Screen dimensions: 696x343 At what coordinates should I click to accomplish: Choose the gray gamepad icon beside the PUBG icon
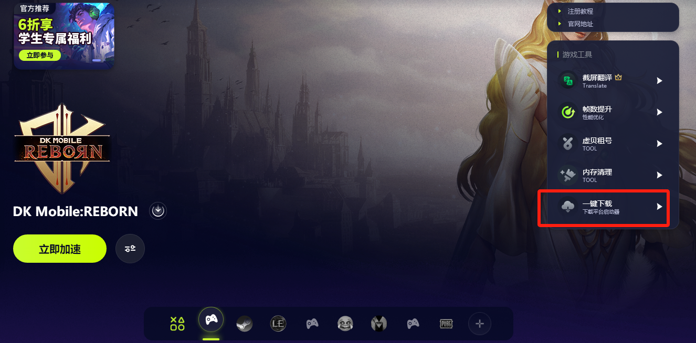[x=413, y=324]
